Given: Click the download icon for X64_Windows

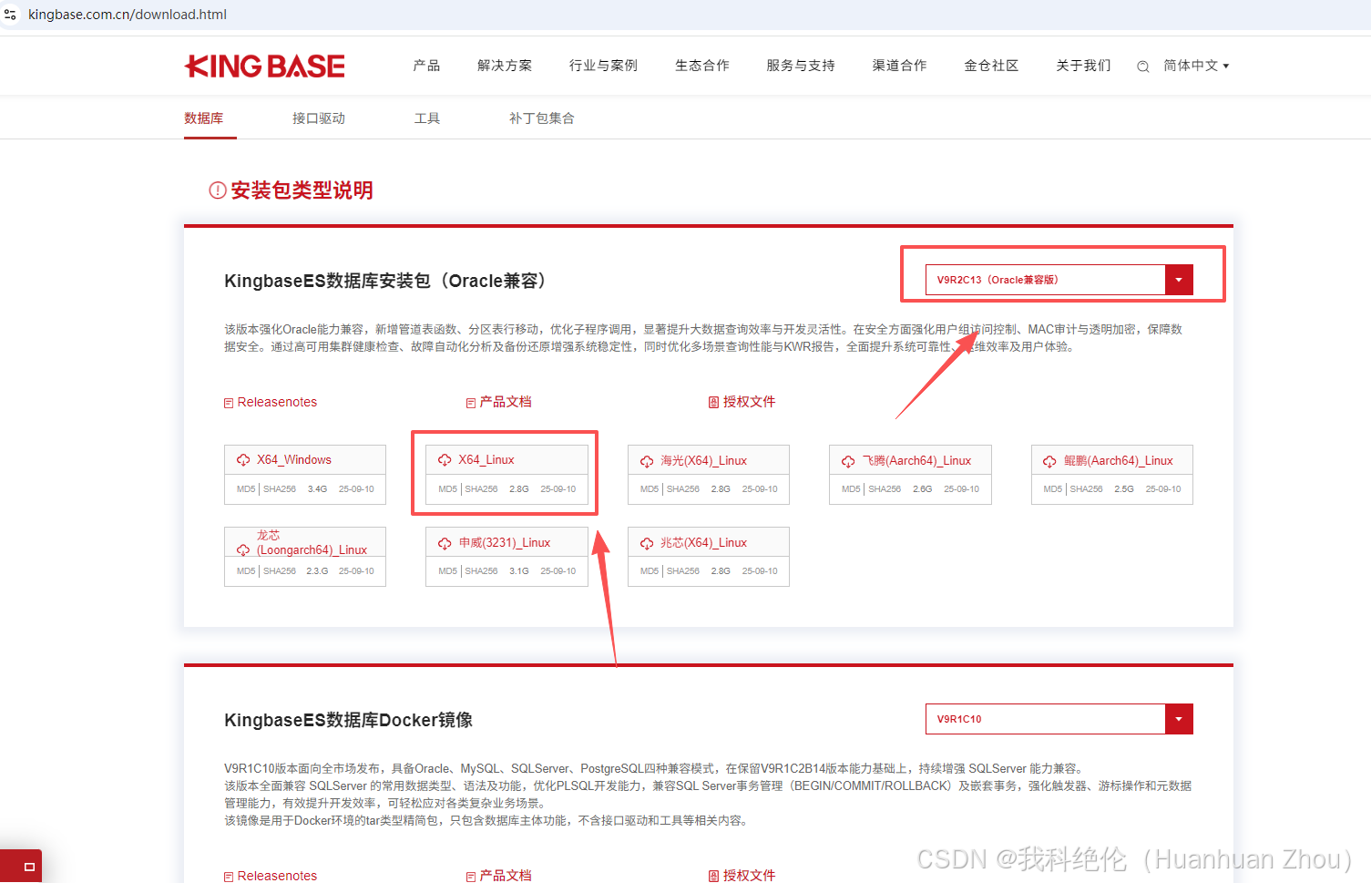Looking at the screenshot, I should pos(243,460).
